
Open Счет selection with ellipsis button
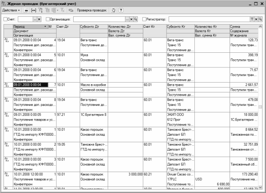34,19
